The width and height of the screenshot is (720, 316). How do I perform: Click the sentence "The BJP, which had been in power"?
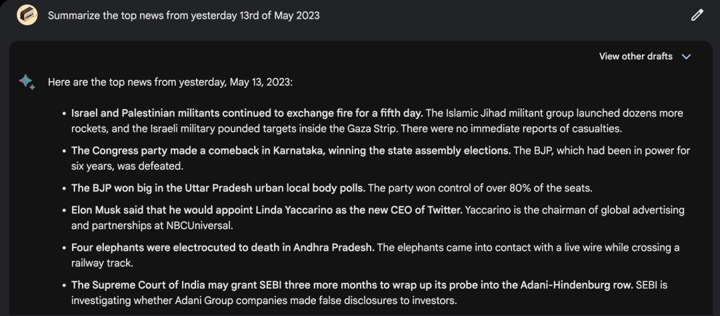coord(600,150)
